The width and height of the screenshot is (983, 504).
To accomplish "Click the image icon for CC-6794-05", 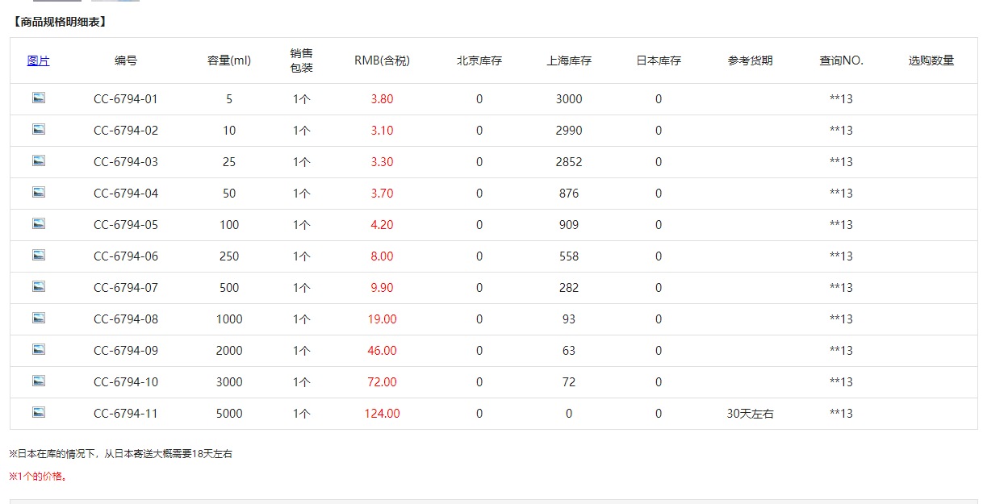I will [x=39, y=224].
